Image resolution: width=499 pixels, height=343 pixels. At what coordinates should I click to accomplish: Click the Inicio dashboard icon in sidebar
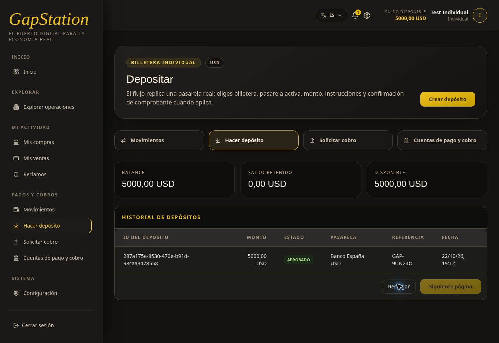pyautogui.click(x=16, y=72)
